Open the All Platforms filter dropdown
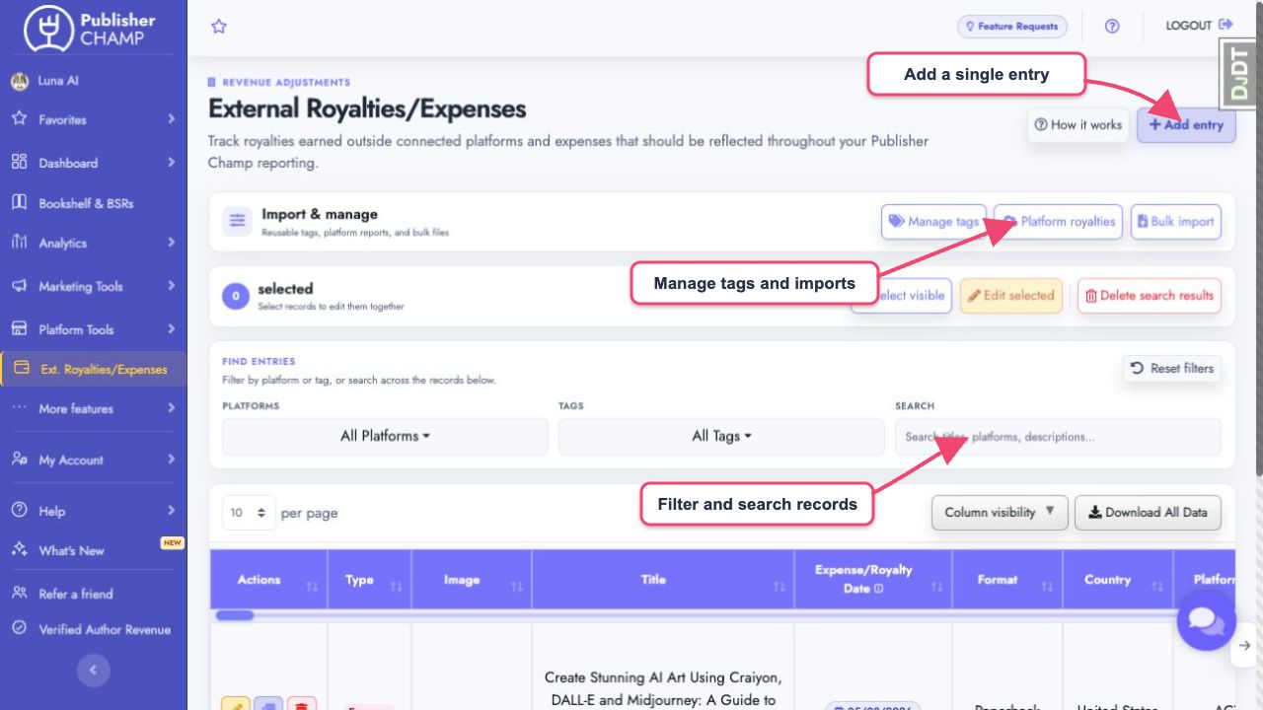The height and width of the screenshot is (710, 1263). click(x=385, y=436)
